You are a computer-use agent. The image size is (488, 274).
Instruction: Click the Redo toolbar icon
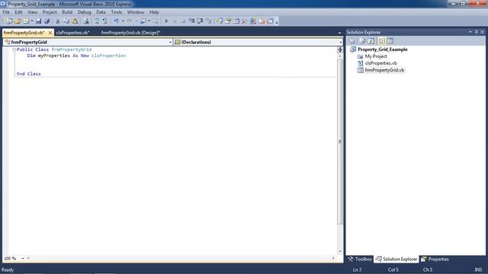(x=129, y=21)
